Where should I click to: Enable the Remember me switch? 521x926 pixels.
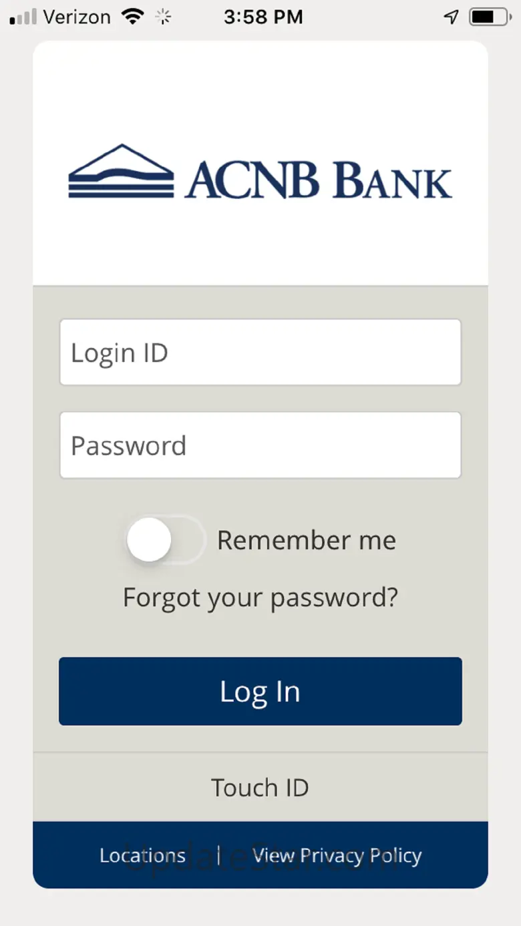pyautogui.click(x=165, y=539)
